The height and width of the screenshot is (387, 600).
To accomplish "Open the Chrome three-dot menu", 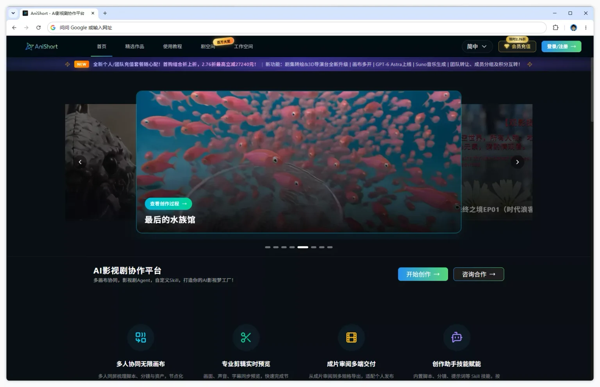I will click(x=586, y=28).
